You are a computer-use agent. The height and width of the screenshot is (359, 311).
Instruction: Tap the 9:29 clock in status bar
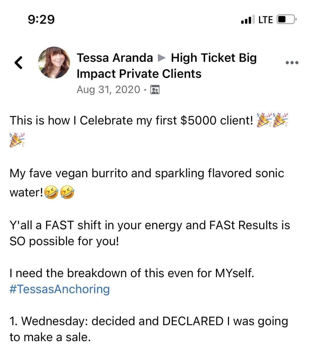pos(41,19)
